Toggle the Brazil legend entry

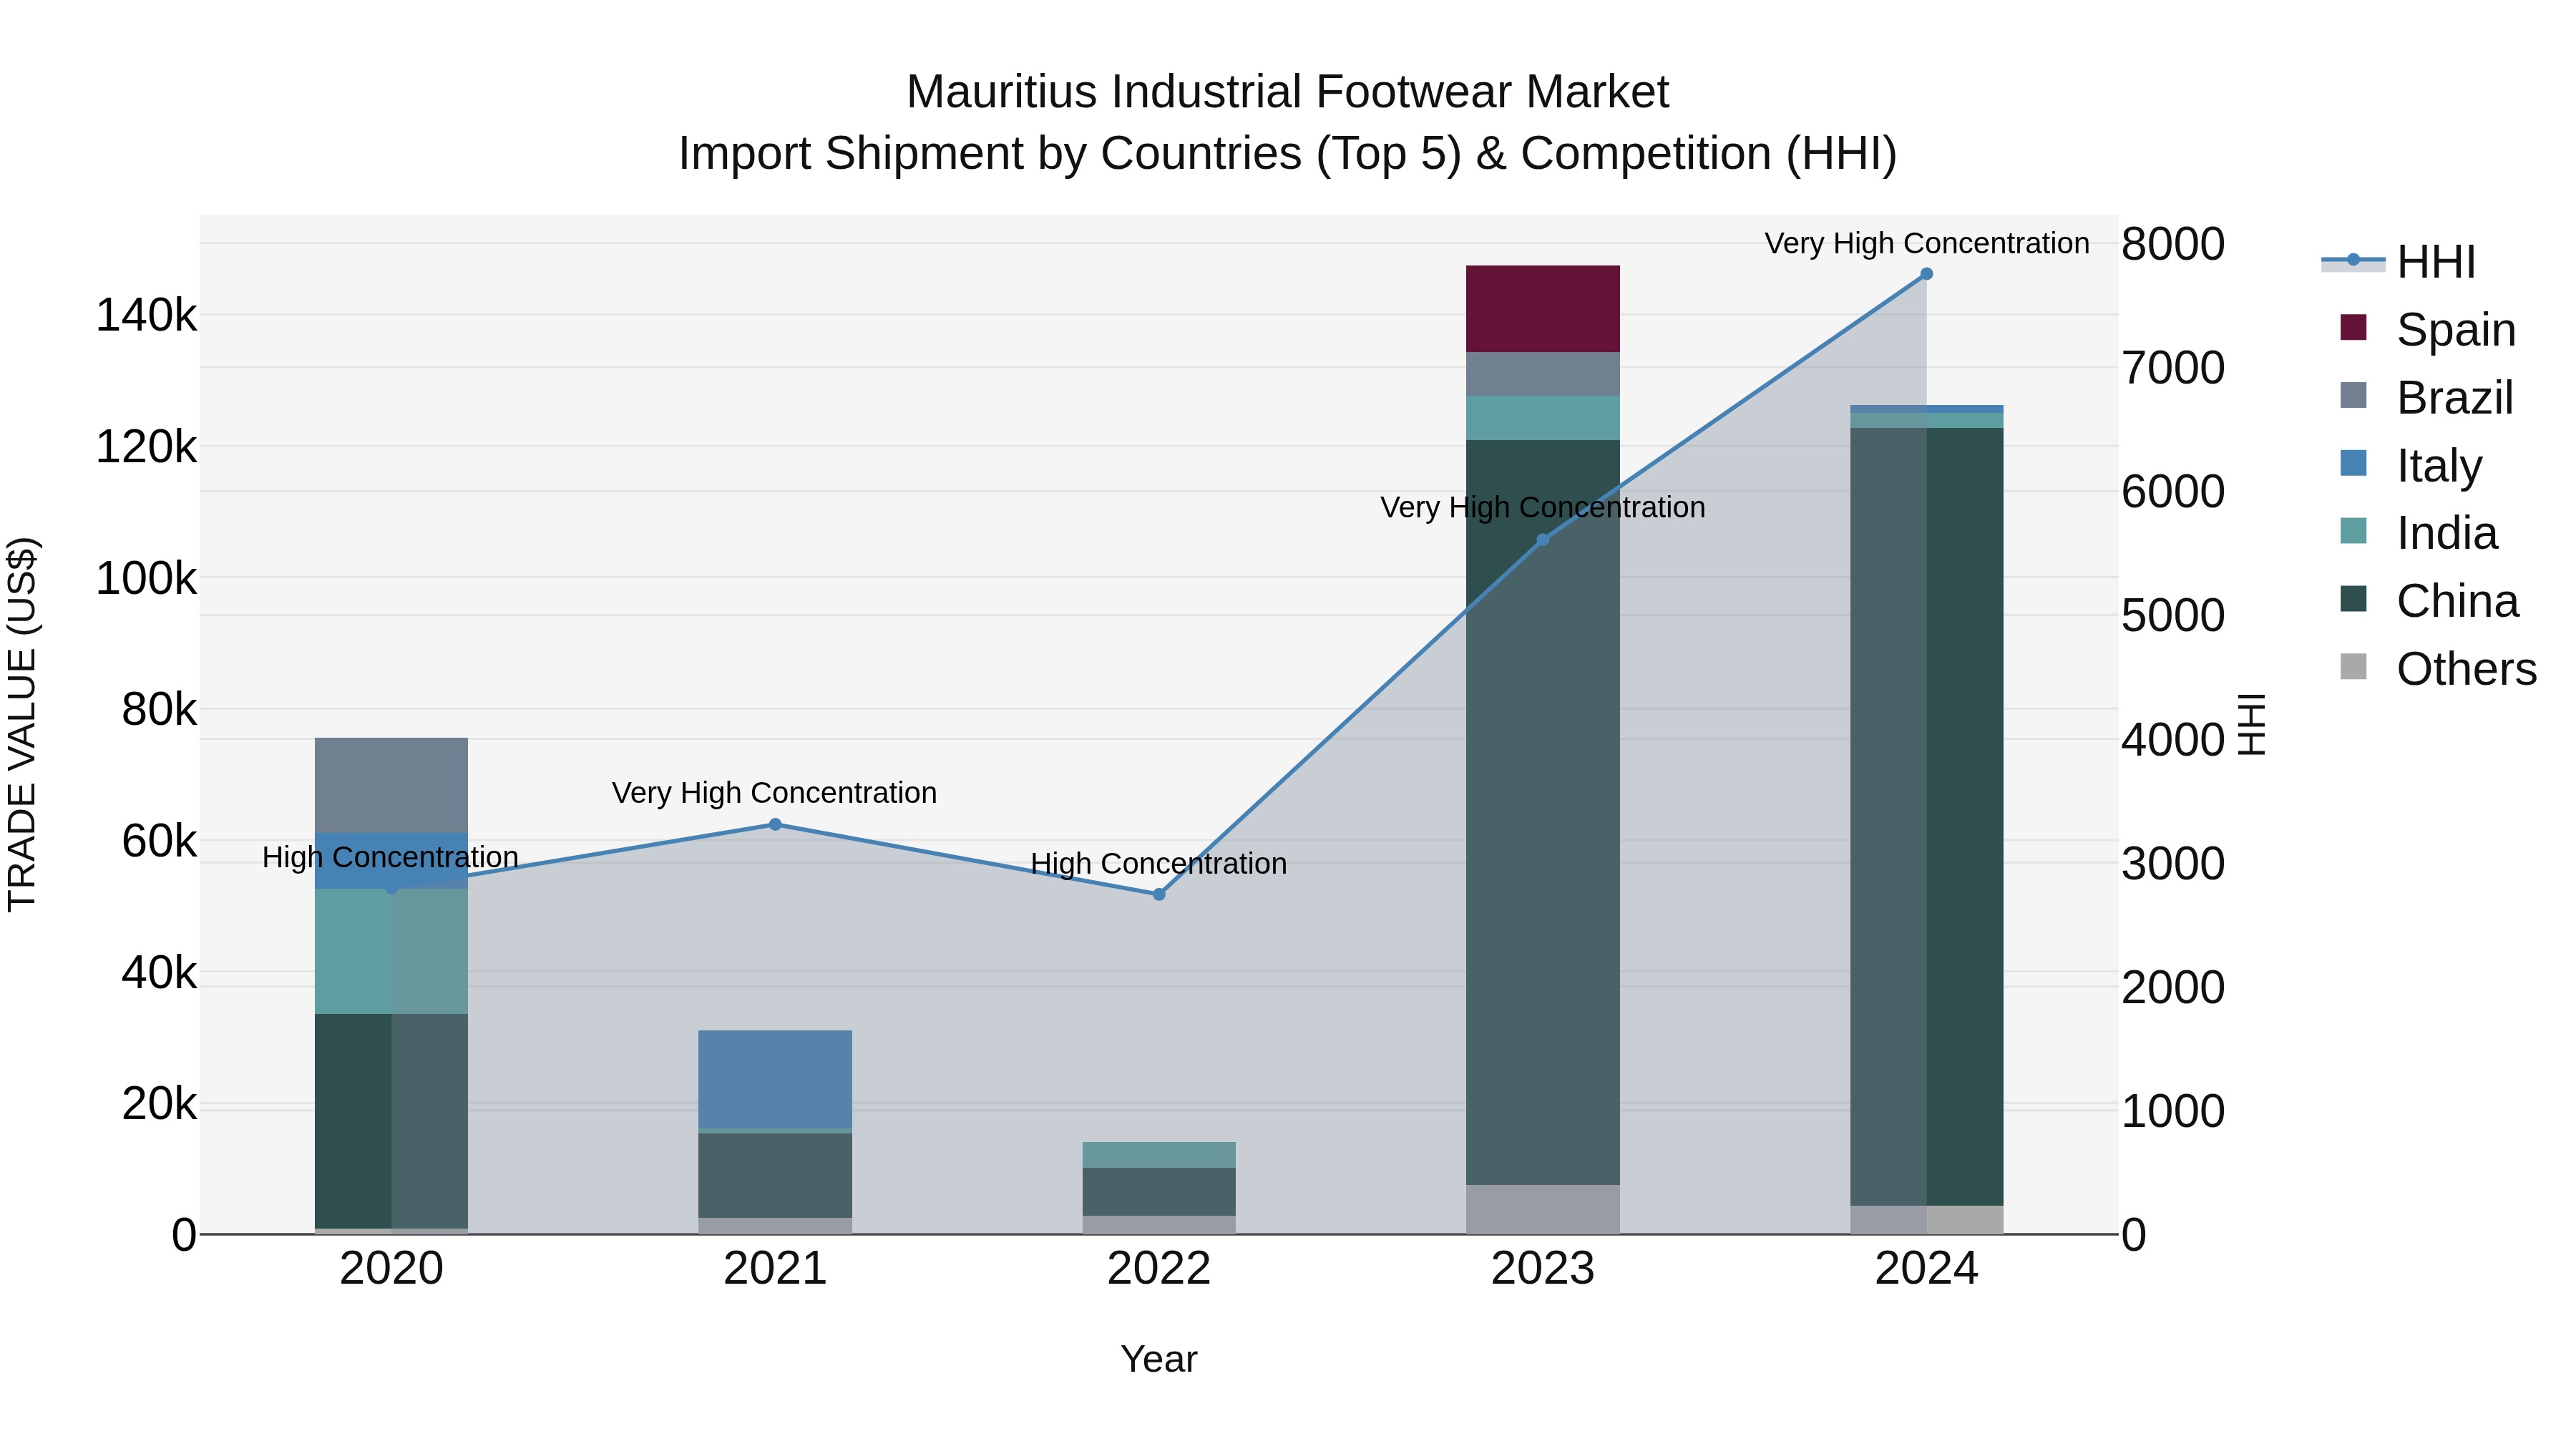tap(2426, 397)
